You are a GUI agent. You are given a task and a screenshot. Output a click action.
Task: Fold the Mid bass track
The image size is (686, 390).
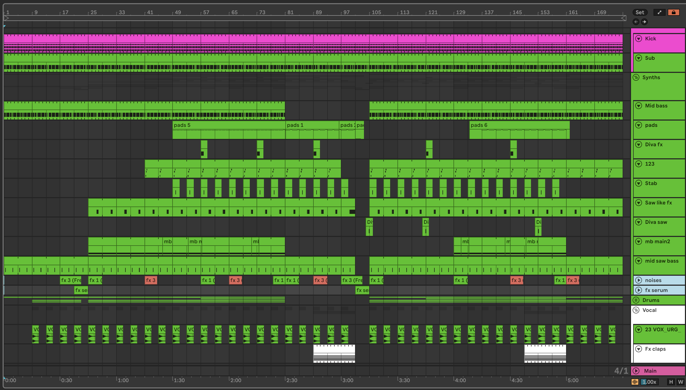point(639,106)
